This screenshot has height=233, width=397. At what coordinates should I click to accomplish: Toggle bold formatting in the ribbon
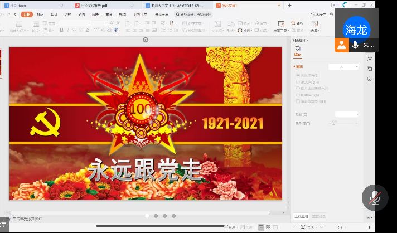pos(61,30)
